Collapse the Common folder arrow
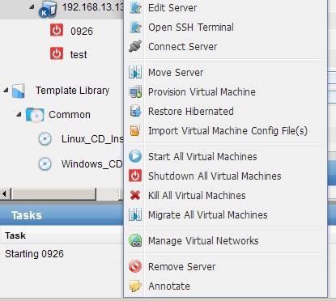 pyautogui.click(x=19, y=115)
